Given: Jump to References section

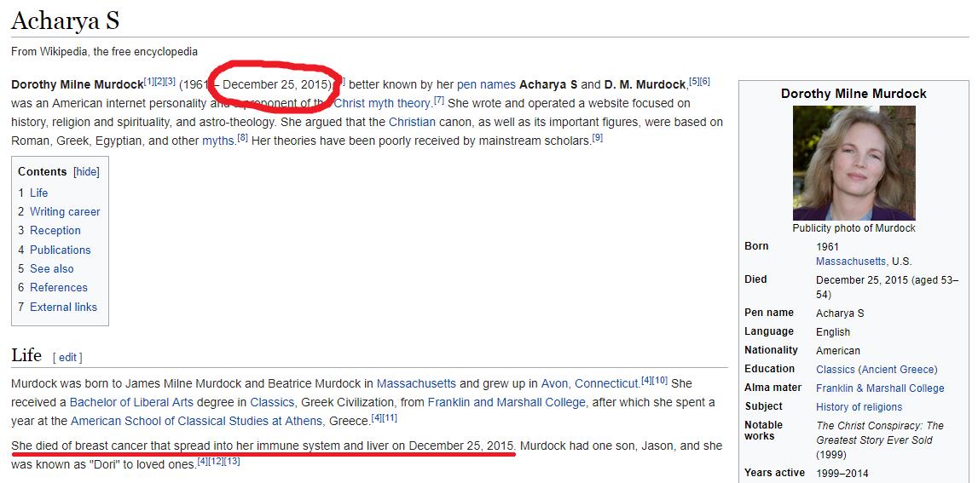Looking at the screenshot, I should point(59,287).
